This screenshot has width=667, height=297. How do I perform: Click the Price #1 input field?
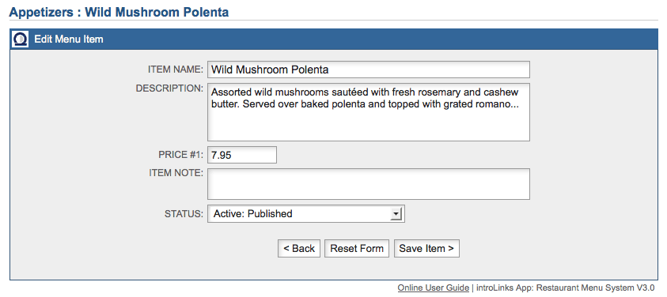tap(242, 155)
